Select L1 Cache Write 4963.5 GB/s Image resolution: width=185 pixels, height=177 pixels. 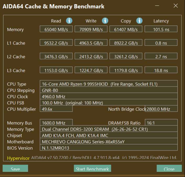91,43
